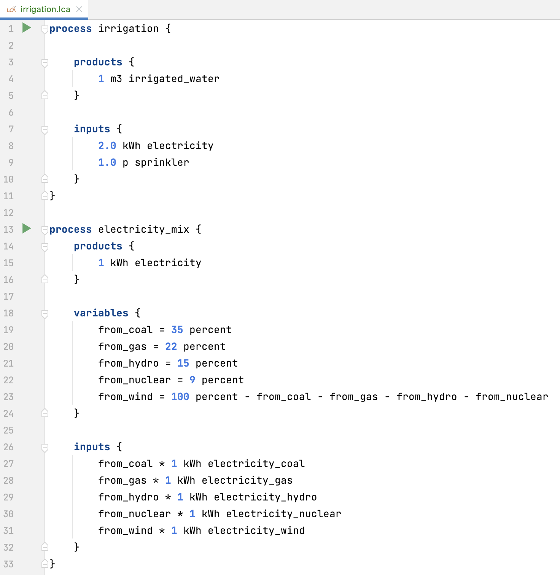The width and height of the screenshot is (560, 575).
Task: Click on electricity_nuclear in line 30
Action: click(283, 514)
